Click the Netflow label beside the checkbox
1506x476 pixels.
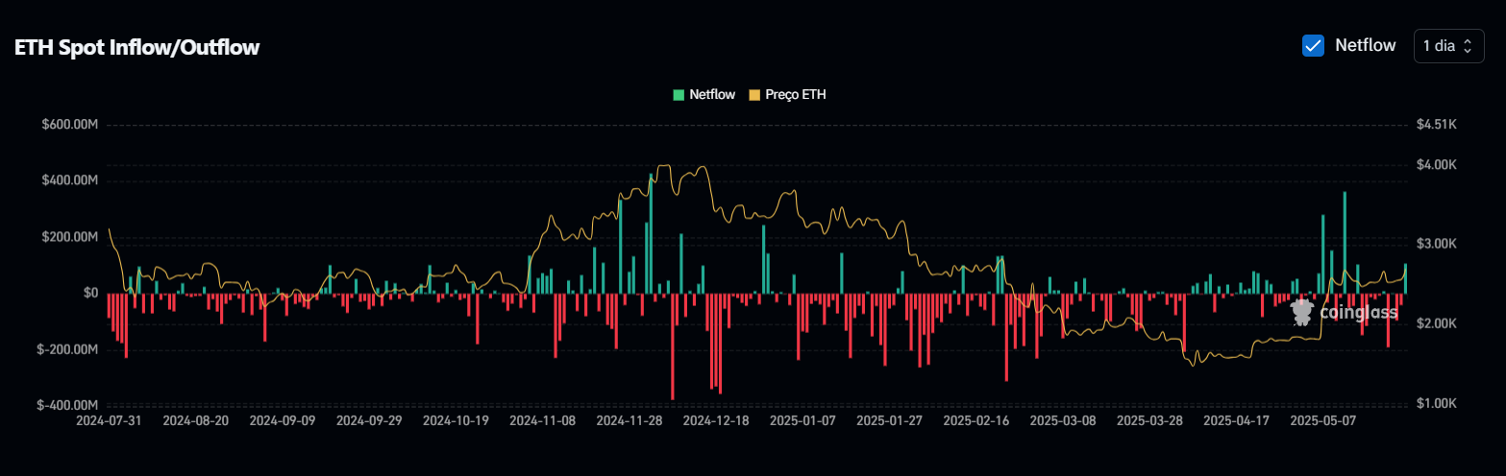point(1365,45)
